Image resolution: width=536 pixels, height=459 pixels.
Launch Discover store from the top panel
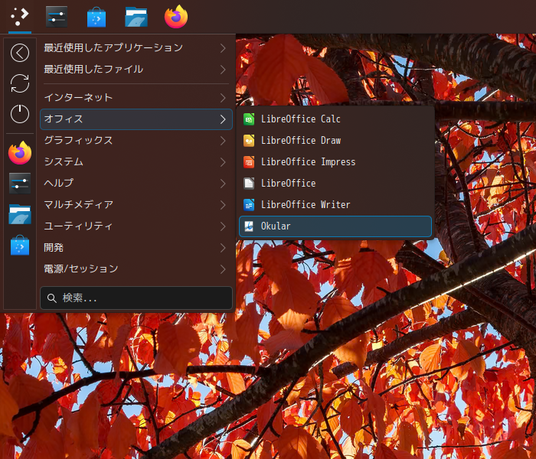click(96, 17)
